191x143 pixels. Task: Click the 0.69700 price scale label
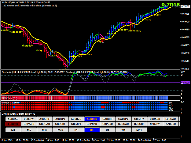point(185,22)
